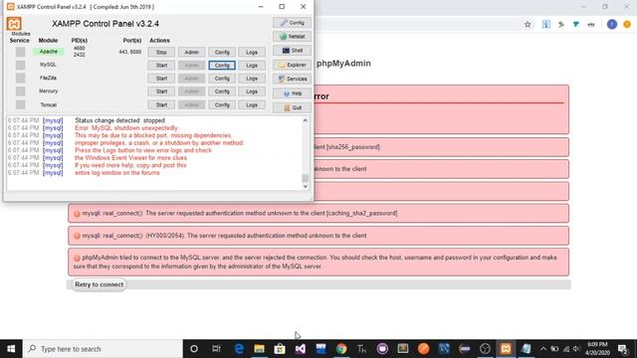The image size is (637, 358).
Task: Open XAMPP global Config with wrench icon
Action: coord(292,23)
